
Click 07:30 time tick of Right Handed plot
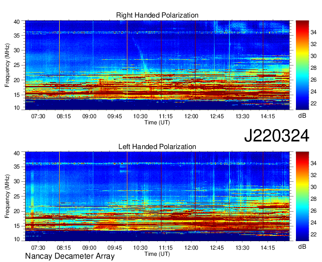pyautogui.click(x=38, y=116)
